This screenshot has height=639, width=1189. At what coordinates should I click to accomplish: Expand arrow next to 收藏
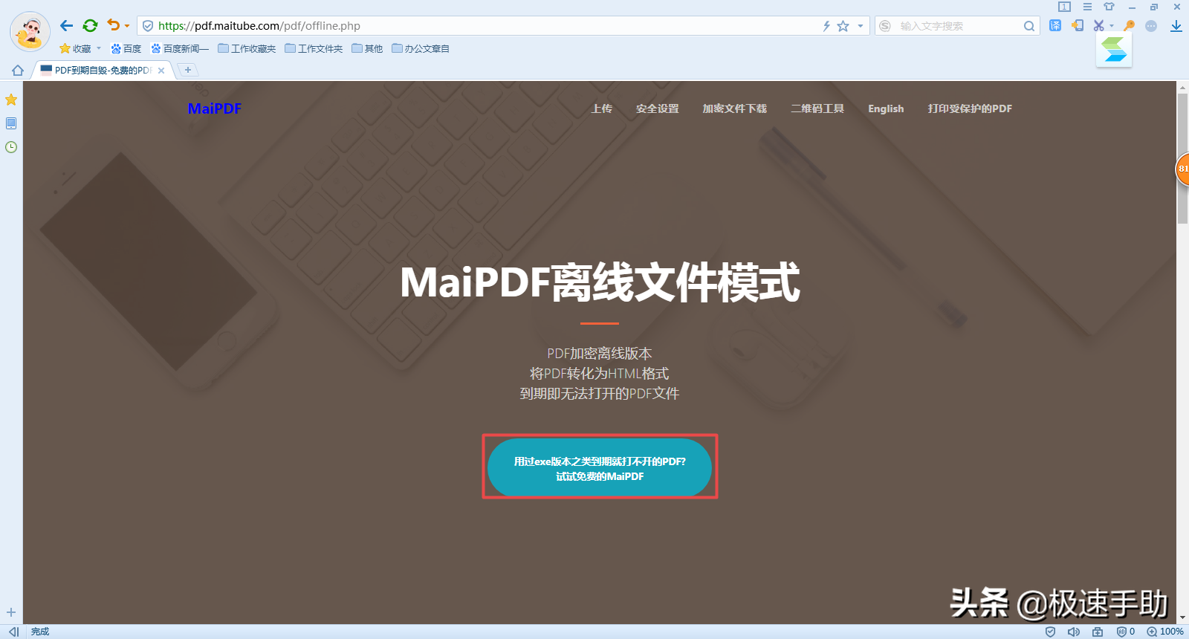click(x=99, y=48)
